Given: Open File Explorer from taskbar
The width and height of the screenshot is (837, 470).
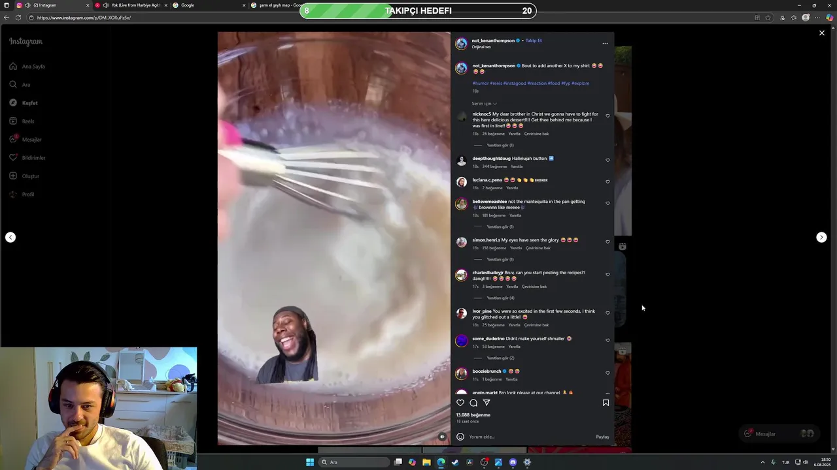Looking at the screenshot, I should (x=426, y=462).
